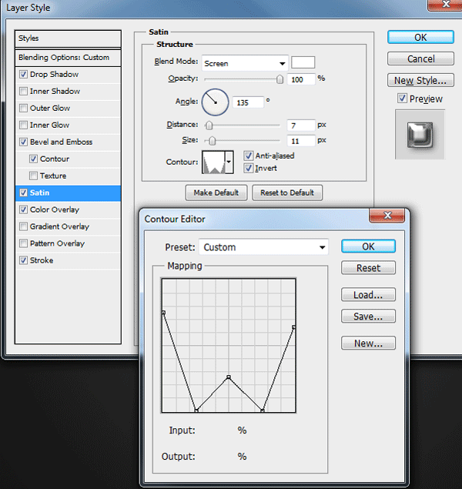Open the Preset dropdown in Contour Editor
This screenshot has width=462, height=489.
[x=263, y=247]
